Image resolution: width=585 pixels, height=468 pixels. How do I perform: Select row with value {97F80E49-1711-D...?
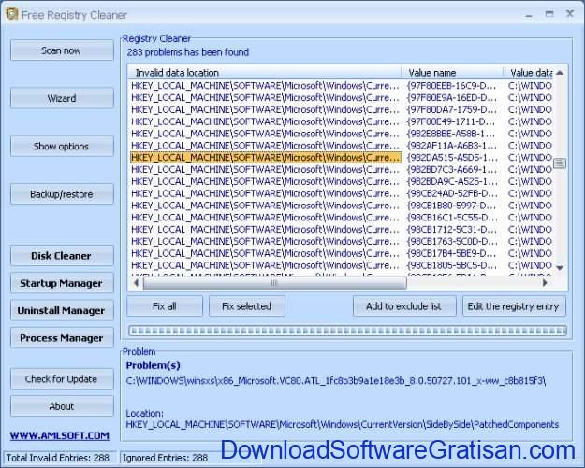[342, 121]
